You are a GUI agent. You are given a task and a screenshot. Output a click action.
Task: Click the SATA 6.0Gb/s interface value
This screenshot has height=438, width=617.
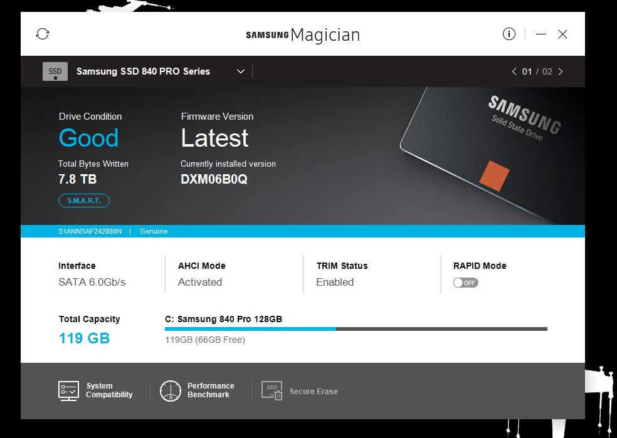pyautogui.click(x=92, y=283)
